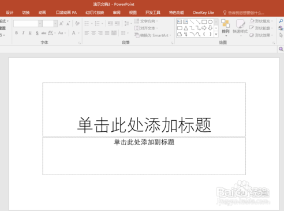Choose the triangle shape

186,28
